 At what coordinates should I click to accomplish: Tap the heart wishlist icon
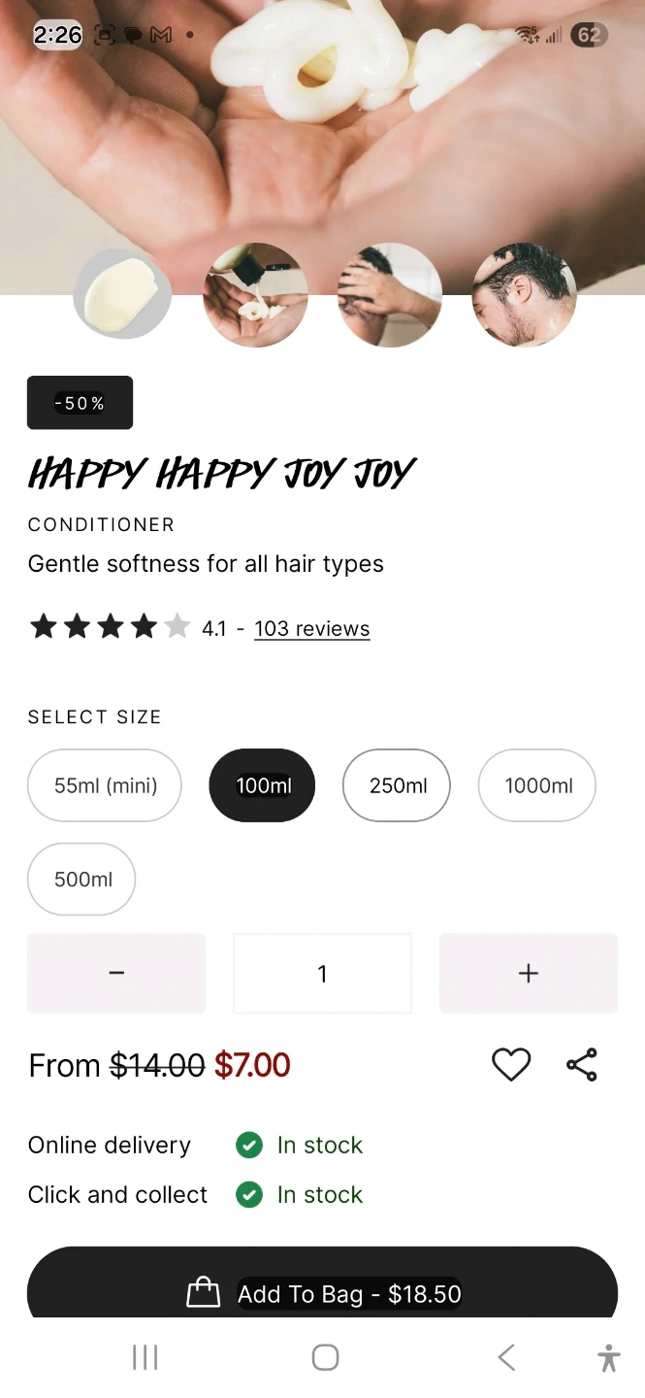pyautogui.click(x=511, y=1065)
